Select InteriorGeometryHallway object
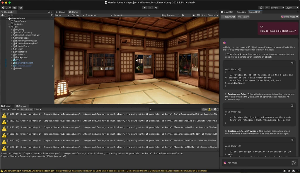300x173 pixels. [28, 35]
